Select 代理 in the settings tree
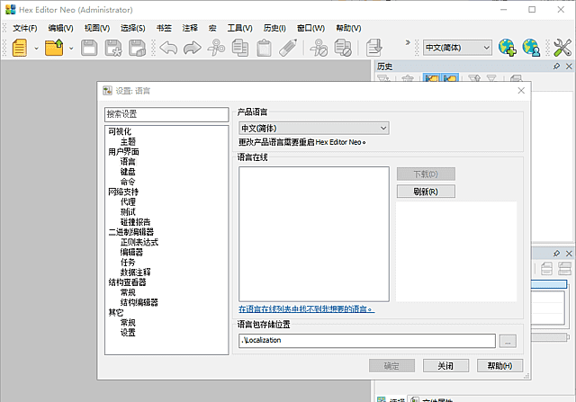This screenshot has width=576, height=402. (x=128, y=201)
